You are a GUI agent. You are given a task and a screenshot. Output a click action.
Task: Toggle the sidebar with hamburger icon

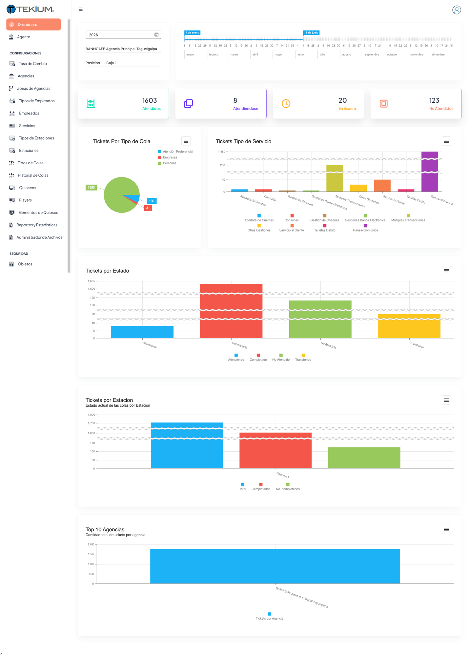80,10
